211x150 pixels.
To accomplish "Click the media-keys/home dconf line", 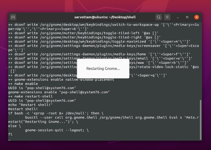I will pos(99,54).
